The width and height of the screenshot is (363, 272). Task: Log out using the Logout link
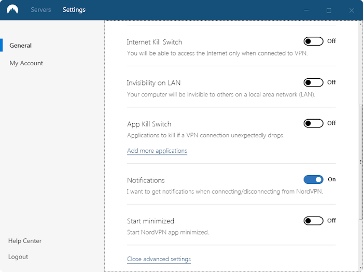[18, 257]
